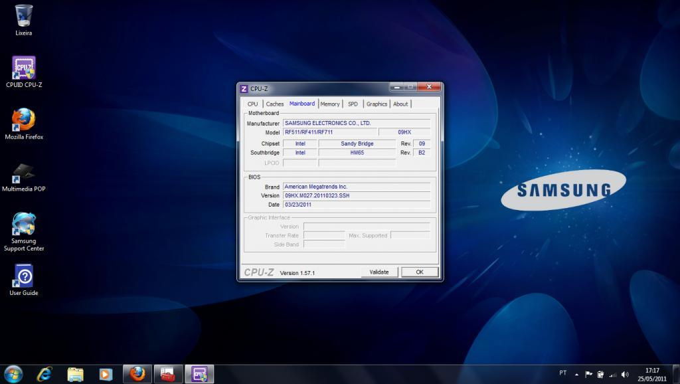Launch Internet Explorer from taskbar
This screenshot has height=384, width=680.
44,374
